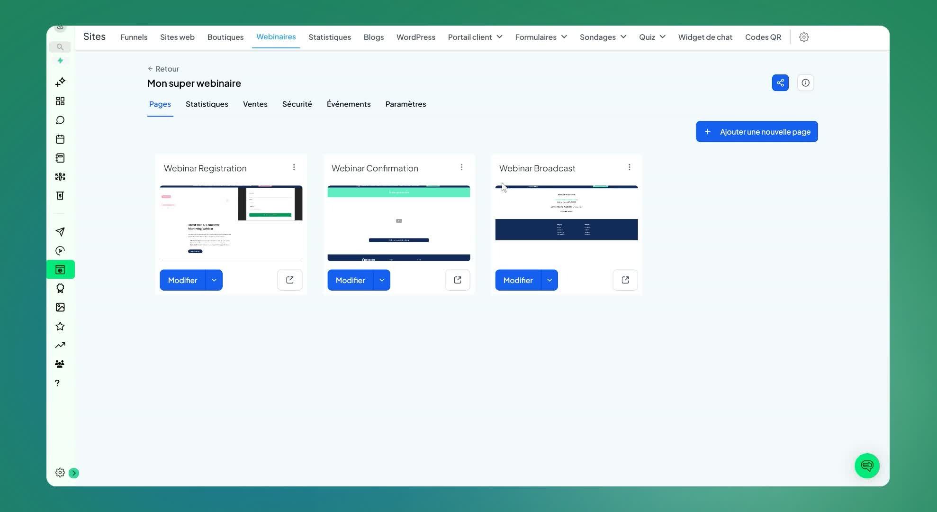The width and height of the screenshot is (937, 512).
Task: Go back using the Retour link
Action: point(163,69)
